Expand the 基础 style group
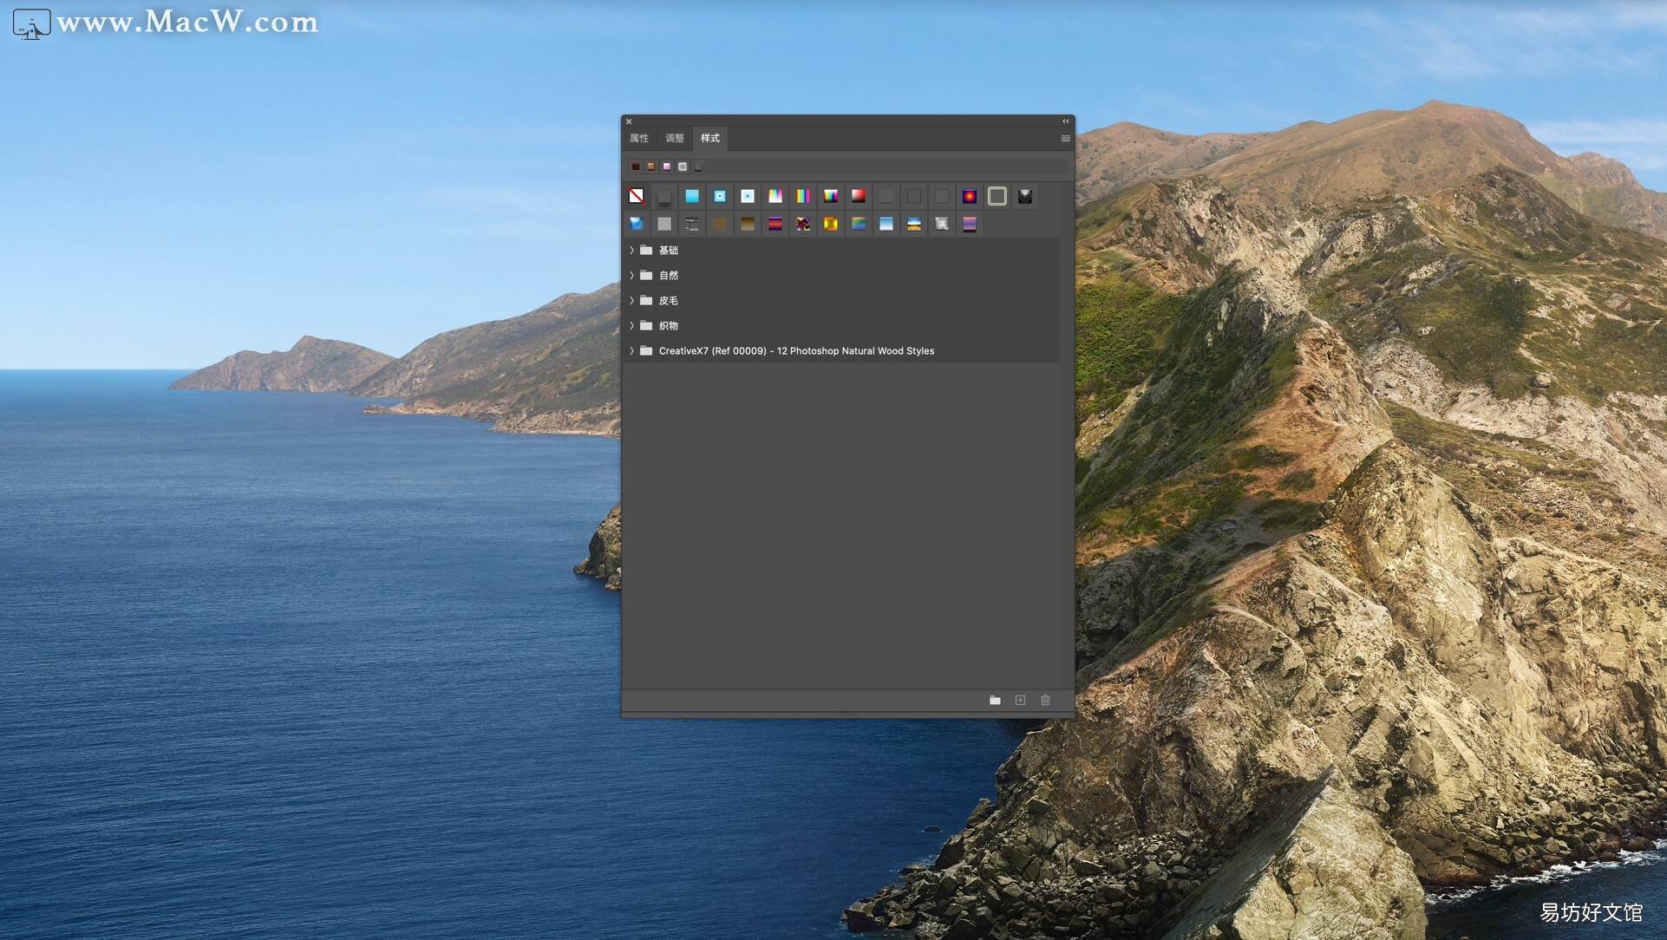The image size is (1667, 940). (631, 250)
